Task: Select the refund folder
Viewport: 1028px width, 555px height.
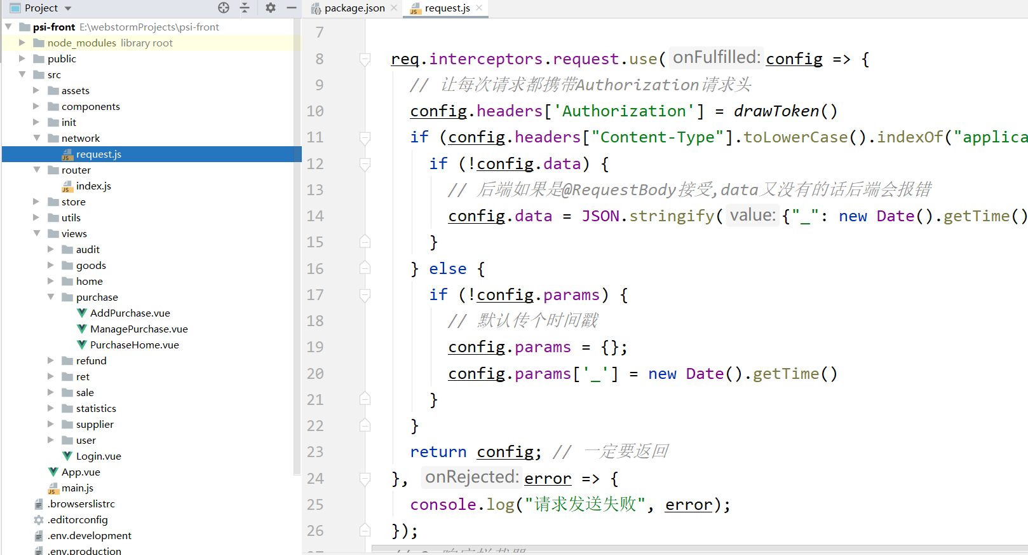Action: tap(91, 360)
